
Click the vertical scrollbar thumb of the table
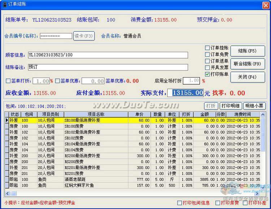click(263, 134)
